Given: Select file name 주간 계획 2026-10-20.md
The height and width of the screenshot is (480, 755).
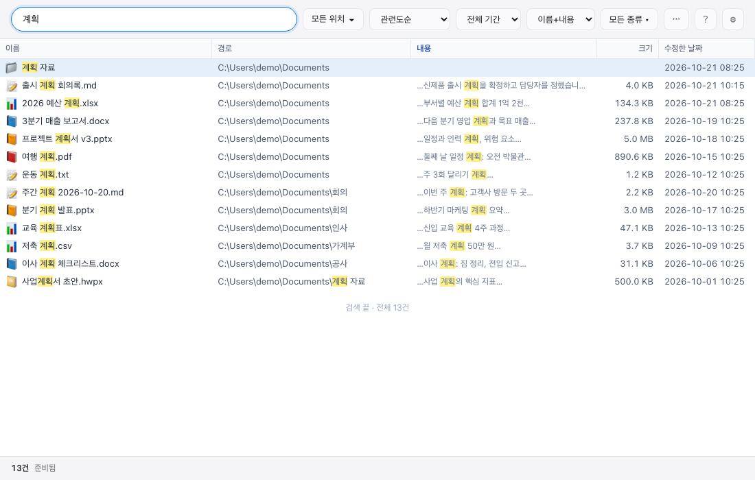Looking at the screenshot, I should coord(73,192).
